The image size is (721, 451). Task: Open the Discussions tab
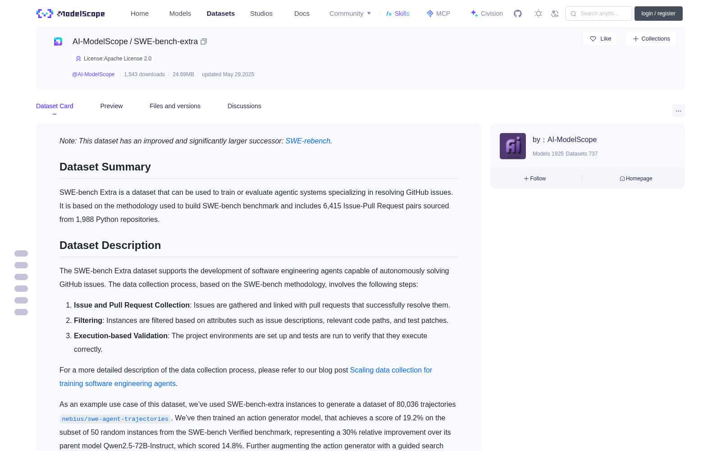pos(244,106)
